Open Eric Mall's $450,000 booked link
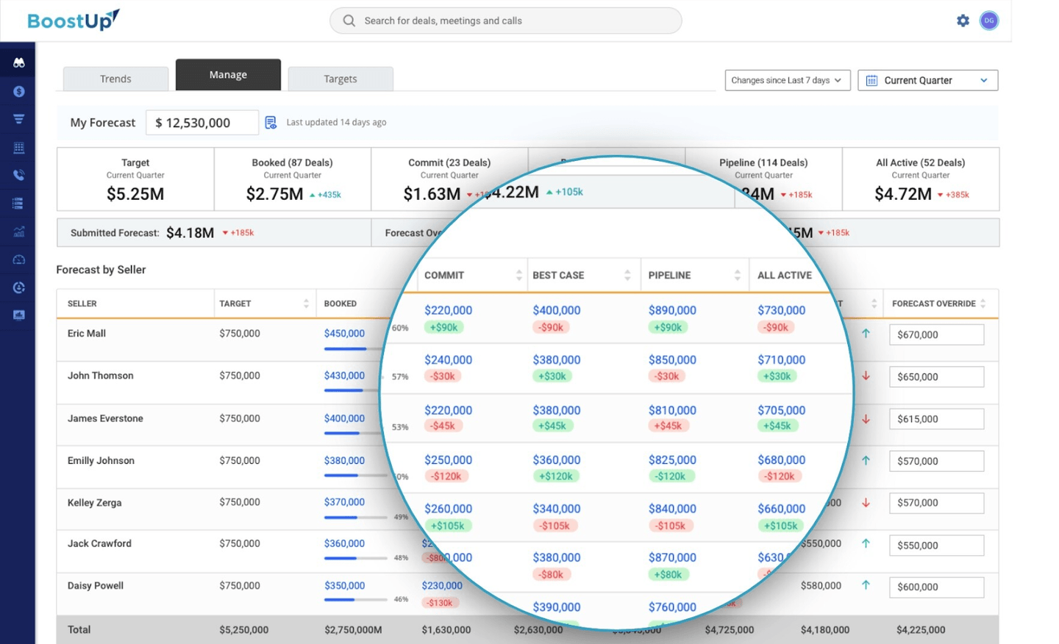 (344, 333)
